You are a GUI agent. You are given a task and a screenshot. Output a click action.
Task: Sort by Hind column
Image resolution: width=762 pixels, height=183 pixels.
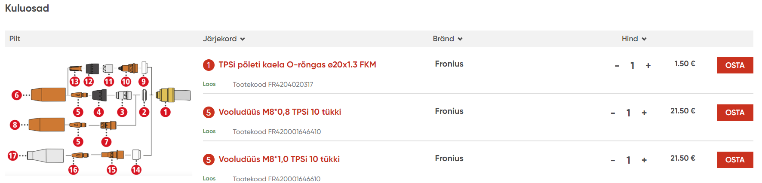point(634,39)
